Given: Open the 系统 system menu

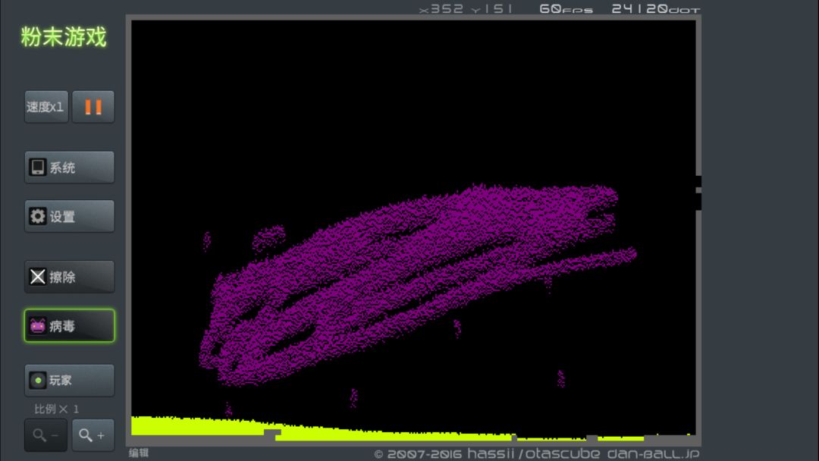Looking at the screenshot, I should [x=70, y=168].
